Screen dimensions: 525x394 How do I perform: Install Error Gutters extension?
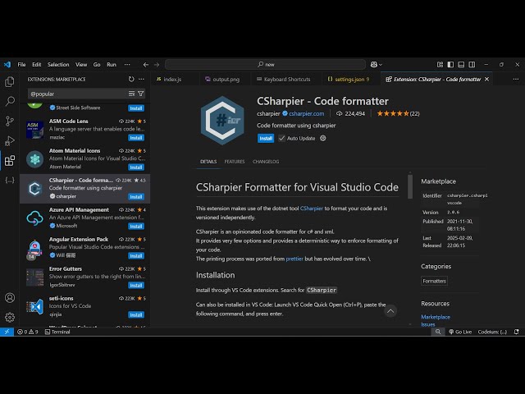point(136,285)
